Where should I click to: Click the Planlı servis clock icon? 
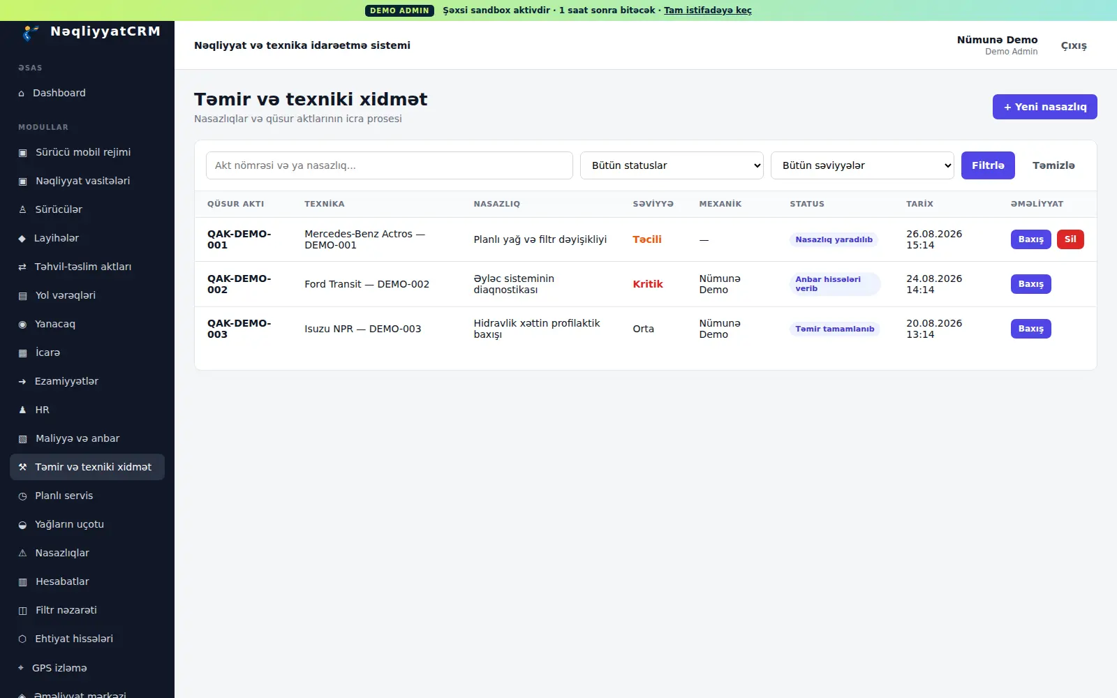[22, 496]
